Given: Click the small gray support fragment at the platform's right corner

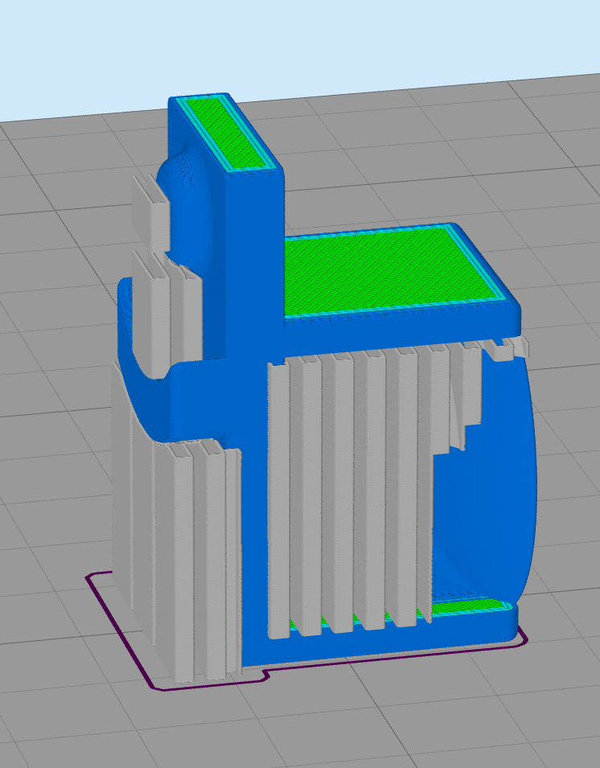Looking at the screenshot, I should [509, 347].
